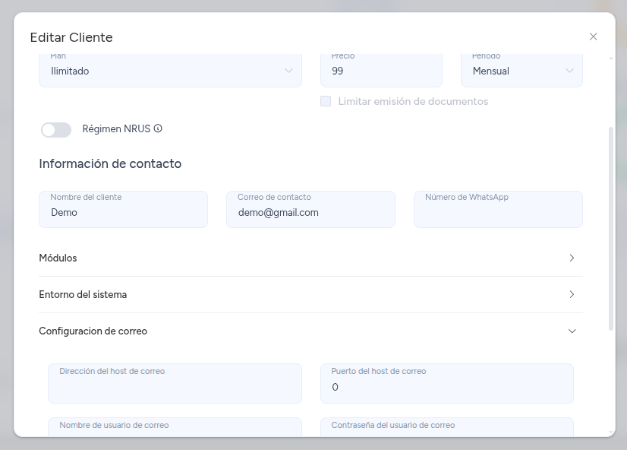Viewport: 627px width, 450px height.
Task: Click the Periodo dropdown chevron arrow
Action: click(x=569, y=71)
